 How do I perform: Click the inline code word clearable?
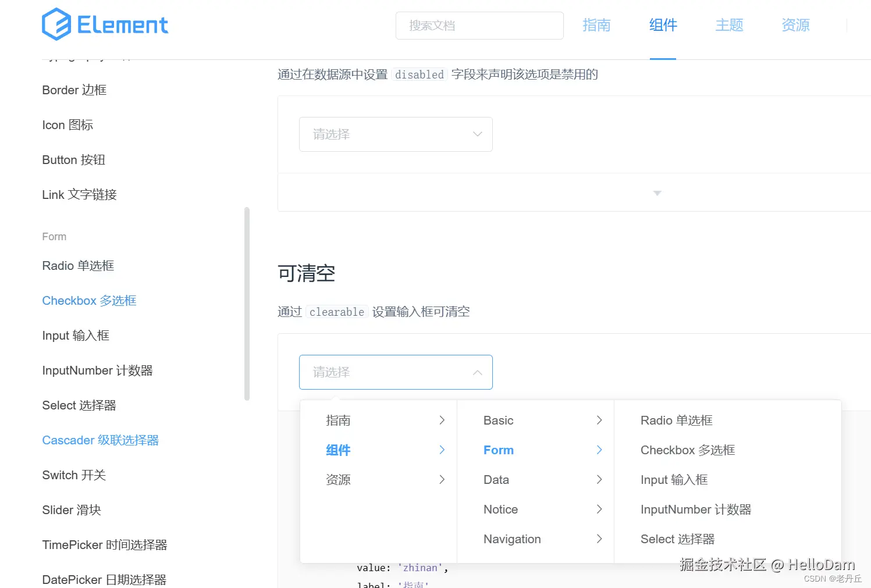(337, 312)
